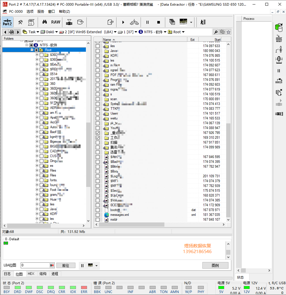Sort the file list by the Name column
The width and height of the screenshot is (286, 295).
(x=145, y=40)
